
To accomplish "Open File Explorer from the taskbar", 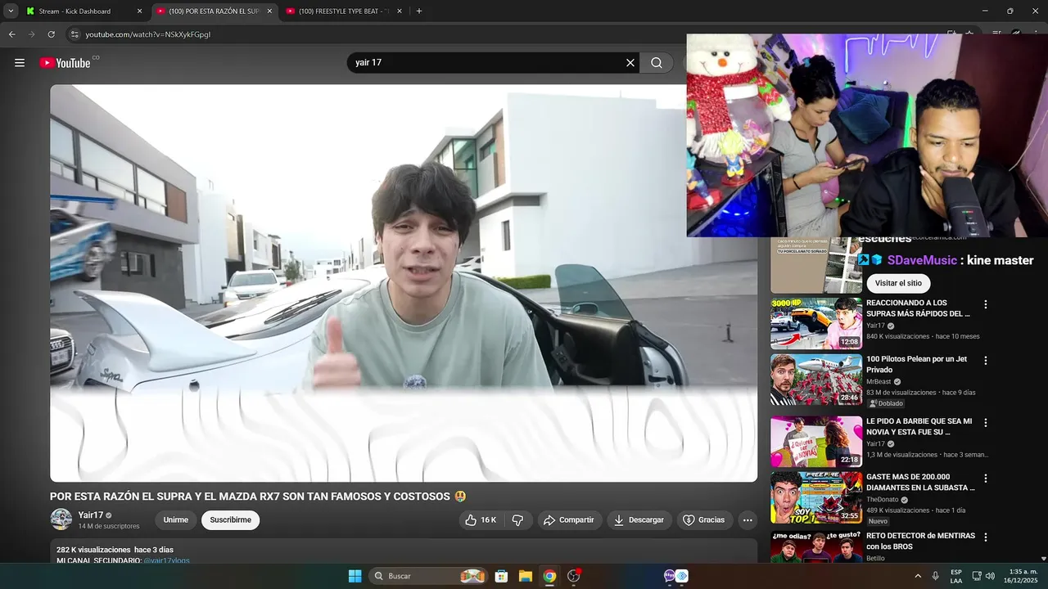I will [526, 576].
